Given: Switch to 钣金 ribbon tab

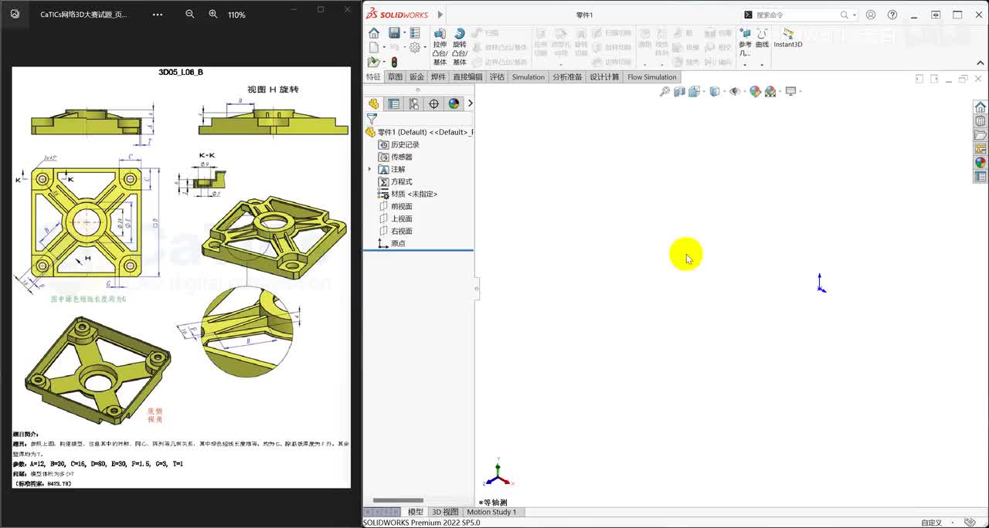Looking at the screenshot, I should [x=416, y=77].
